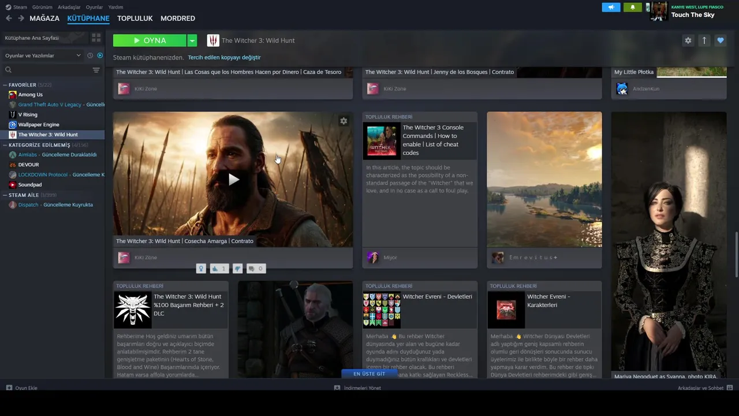This screenshot has height=416, width=739.
Task: Click author Miyor on console commands guide
Action: click(390, 258)
